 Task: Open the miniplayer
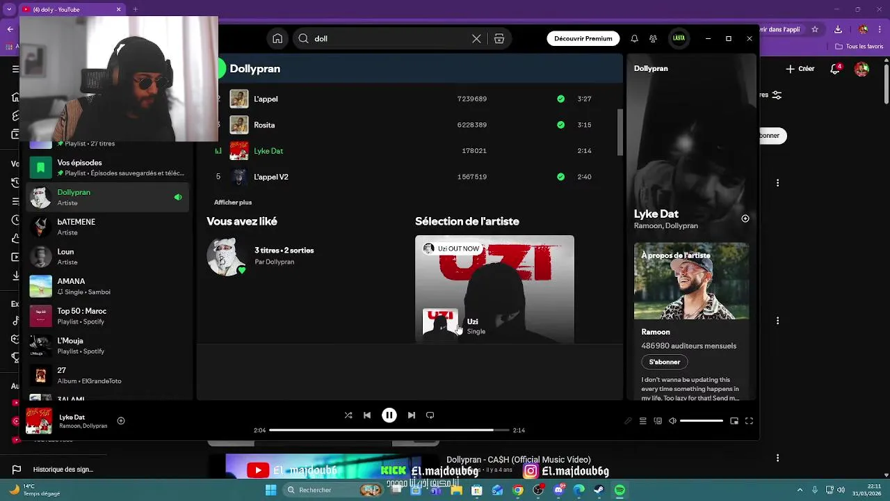click(x=734, y=421)
